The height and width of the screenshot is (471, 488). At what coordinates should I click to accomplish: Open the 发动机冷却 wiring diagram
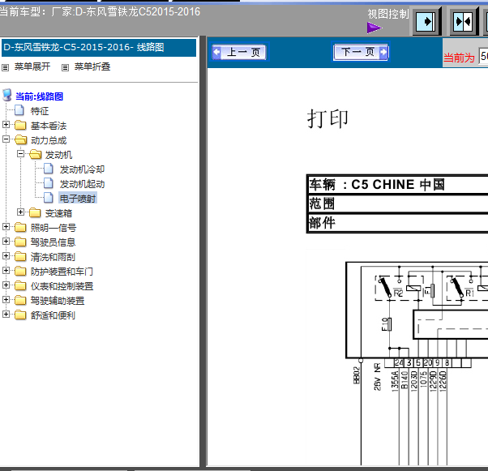coord(82,169)
